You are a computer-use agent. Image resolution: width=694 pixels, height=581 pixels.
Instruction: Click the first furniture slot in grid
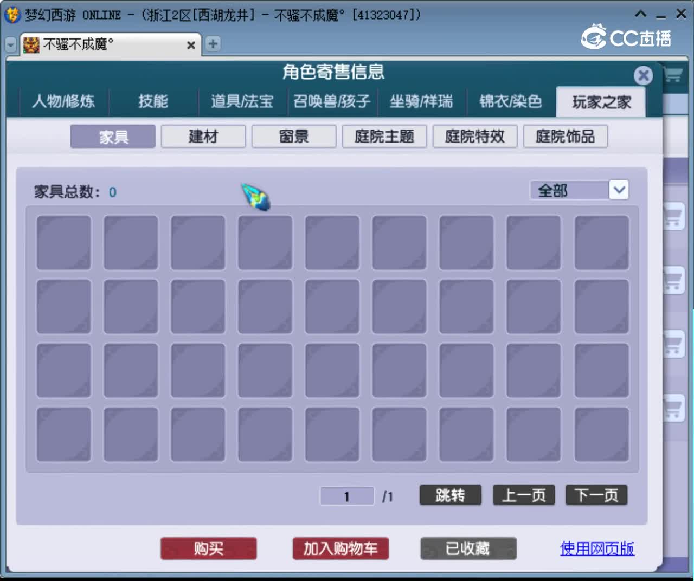tap(64, 243)
